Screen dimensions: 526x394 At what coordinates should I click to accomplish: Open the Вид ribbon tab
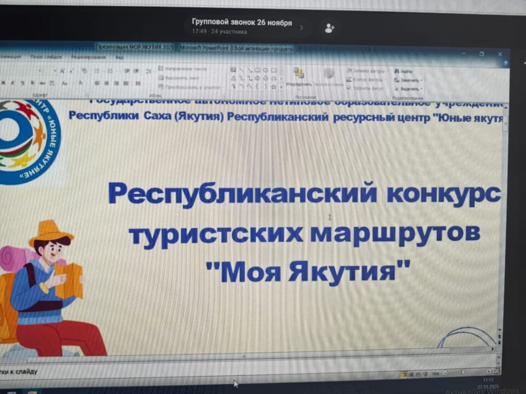(119, 57)
